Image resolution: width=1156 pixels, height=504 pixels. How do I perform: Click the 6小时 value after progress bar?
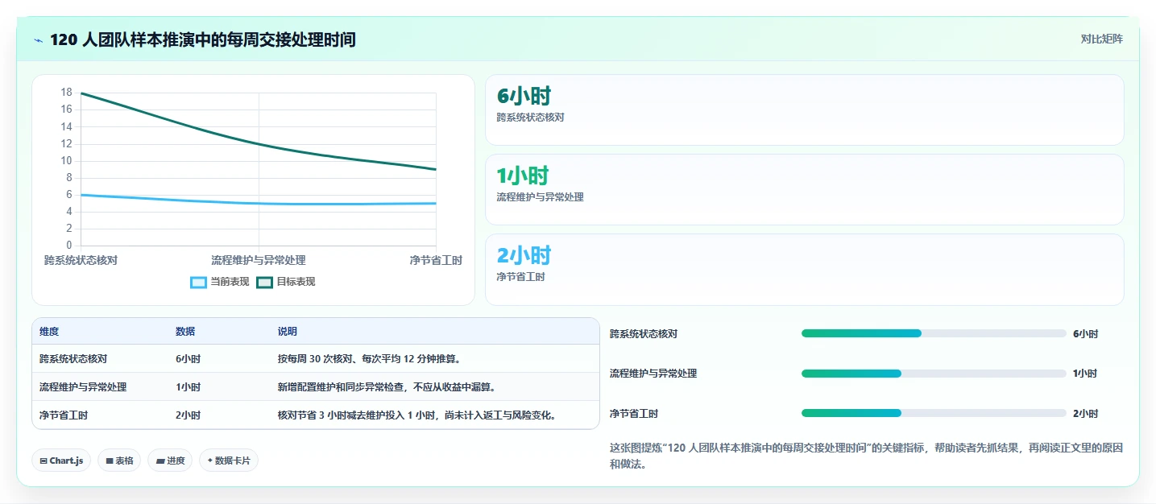(1086, 333)
